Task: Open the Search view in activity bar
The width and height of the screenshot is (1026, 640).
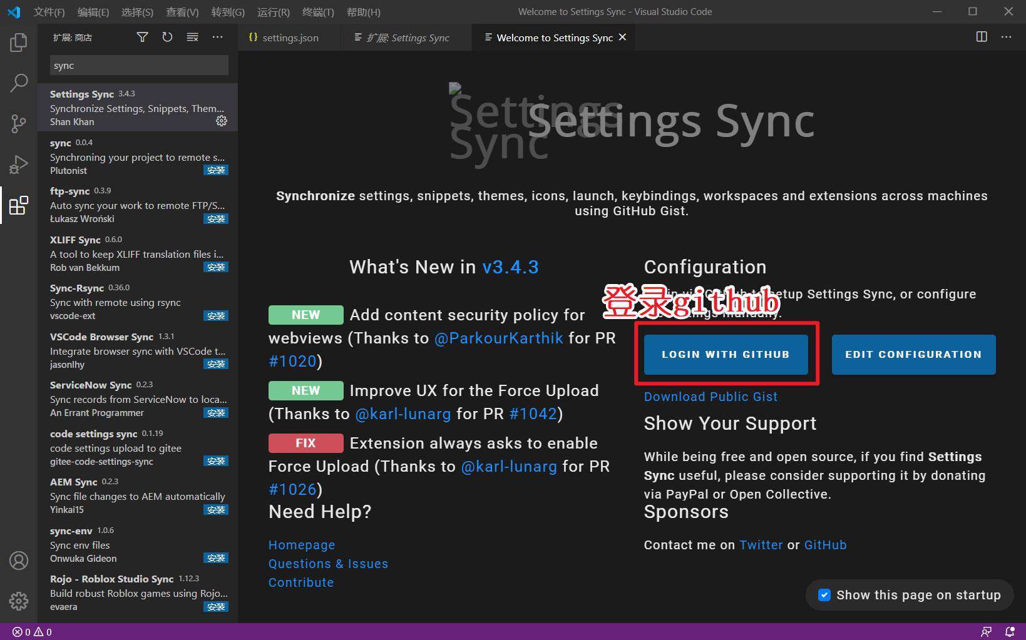Action: pyautogui.click(x=19, y=83)
